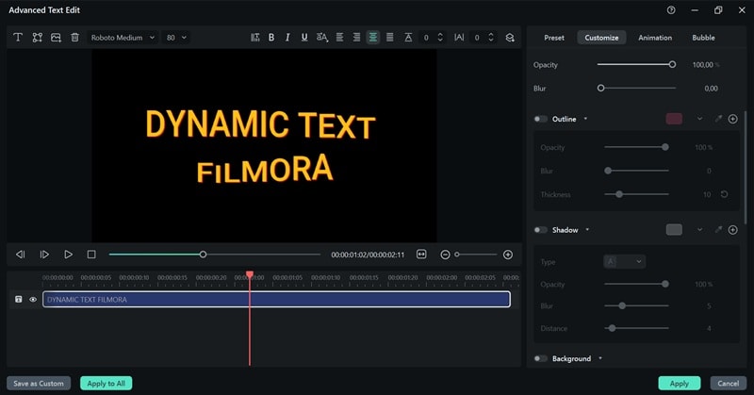The width and height of the screenshot is (754, 395).
Task: Open the Roboto Medium font dropdown
Action: click(x=123, y=38)
